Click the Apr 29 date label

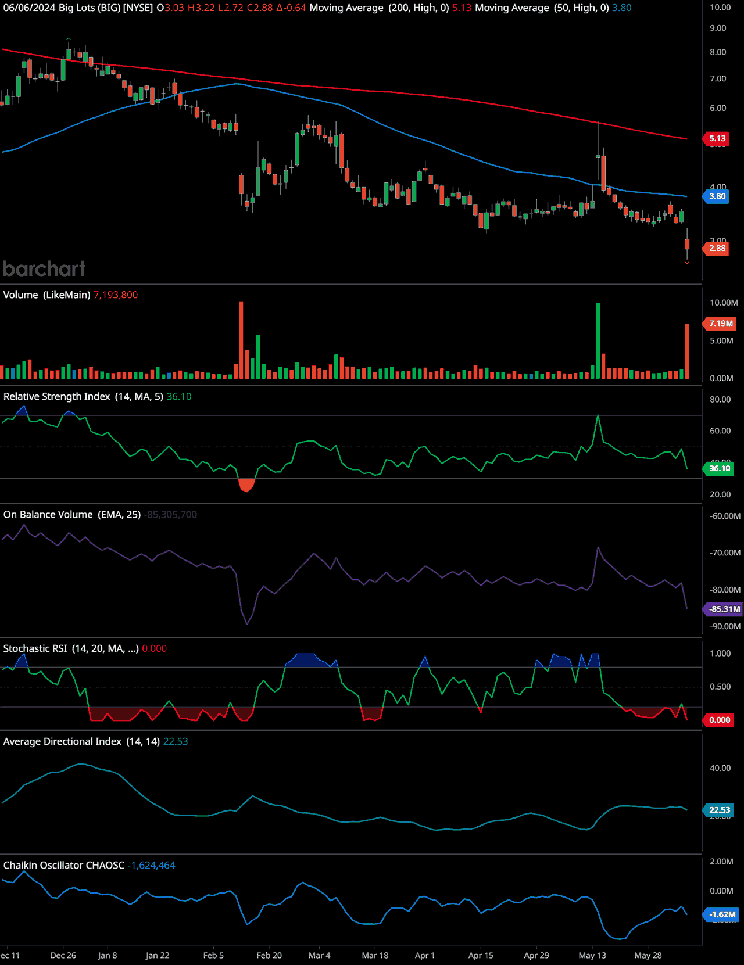(x=536, y=956)
